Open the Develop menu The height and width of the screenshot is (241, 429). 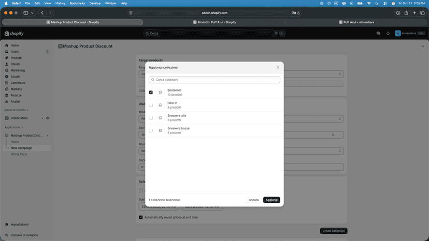(95, 3)
